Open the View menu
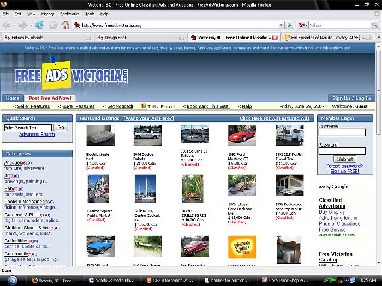The width and height of the screenshot is (382, 286). tap(31, 14)
